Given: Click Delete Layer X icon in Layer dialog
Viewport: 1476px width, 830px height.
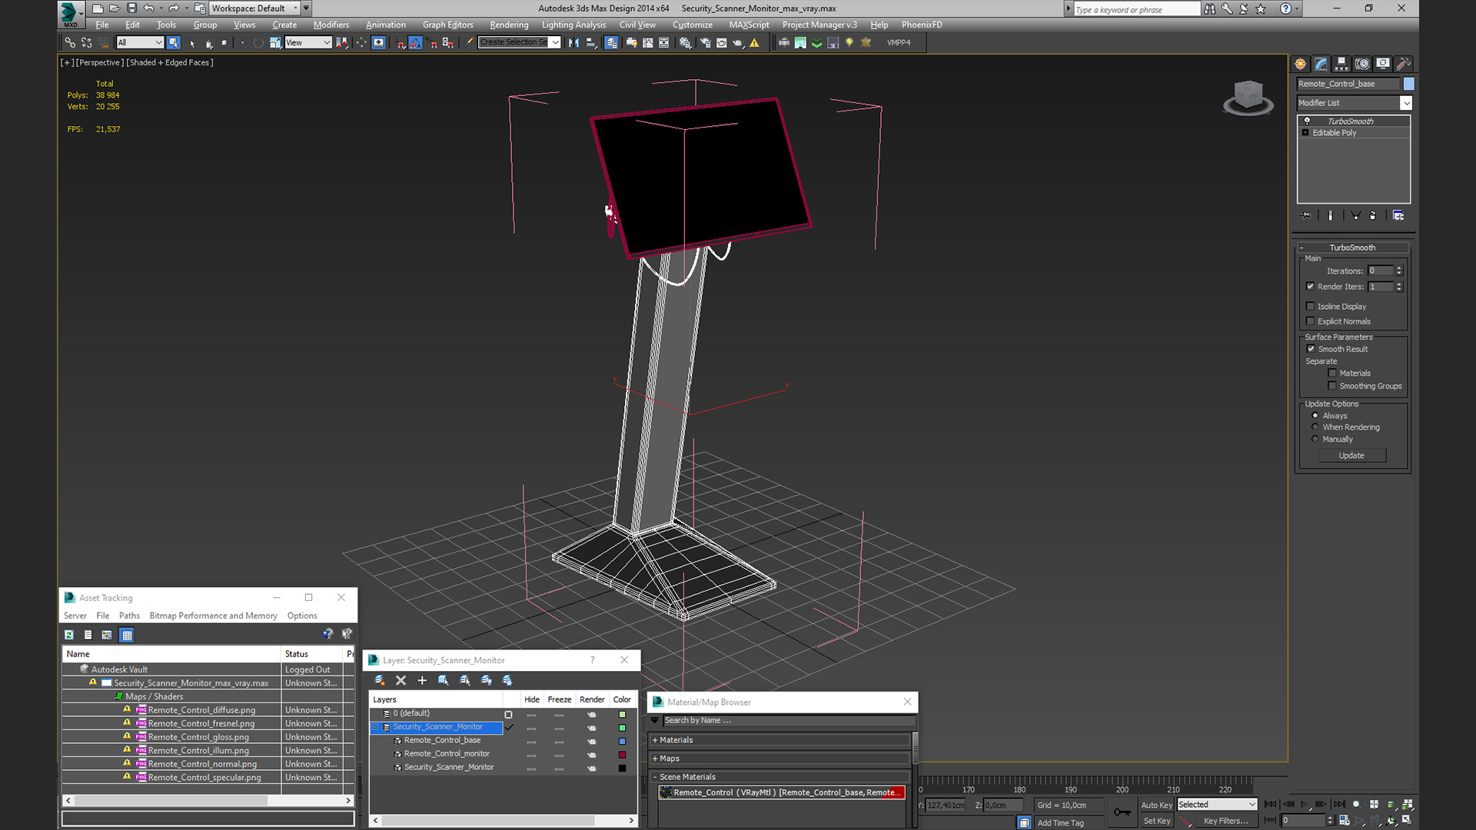Looking at the screenshot, I should click(401, 680).
